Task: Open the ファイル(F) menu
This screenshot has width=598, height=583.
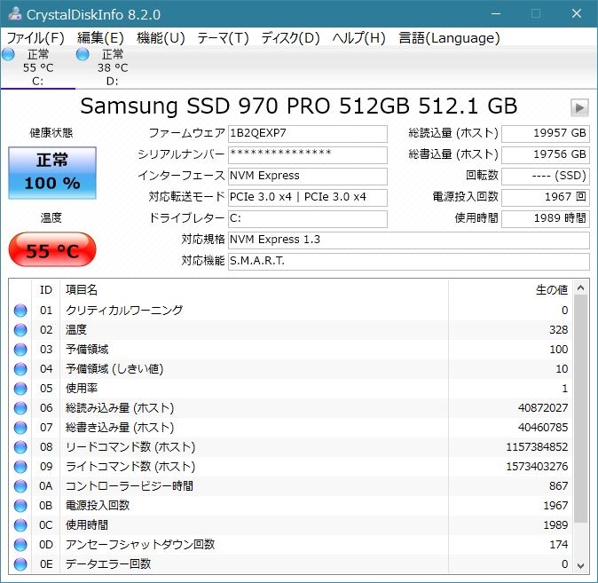Action: coord(35,38)
